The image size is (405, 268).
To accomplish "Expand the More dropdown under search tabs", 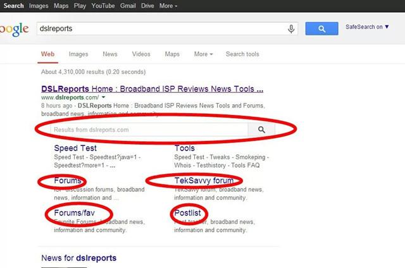I will [203, 54].
